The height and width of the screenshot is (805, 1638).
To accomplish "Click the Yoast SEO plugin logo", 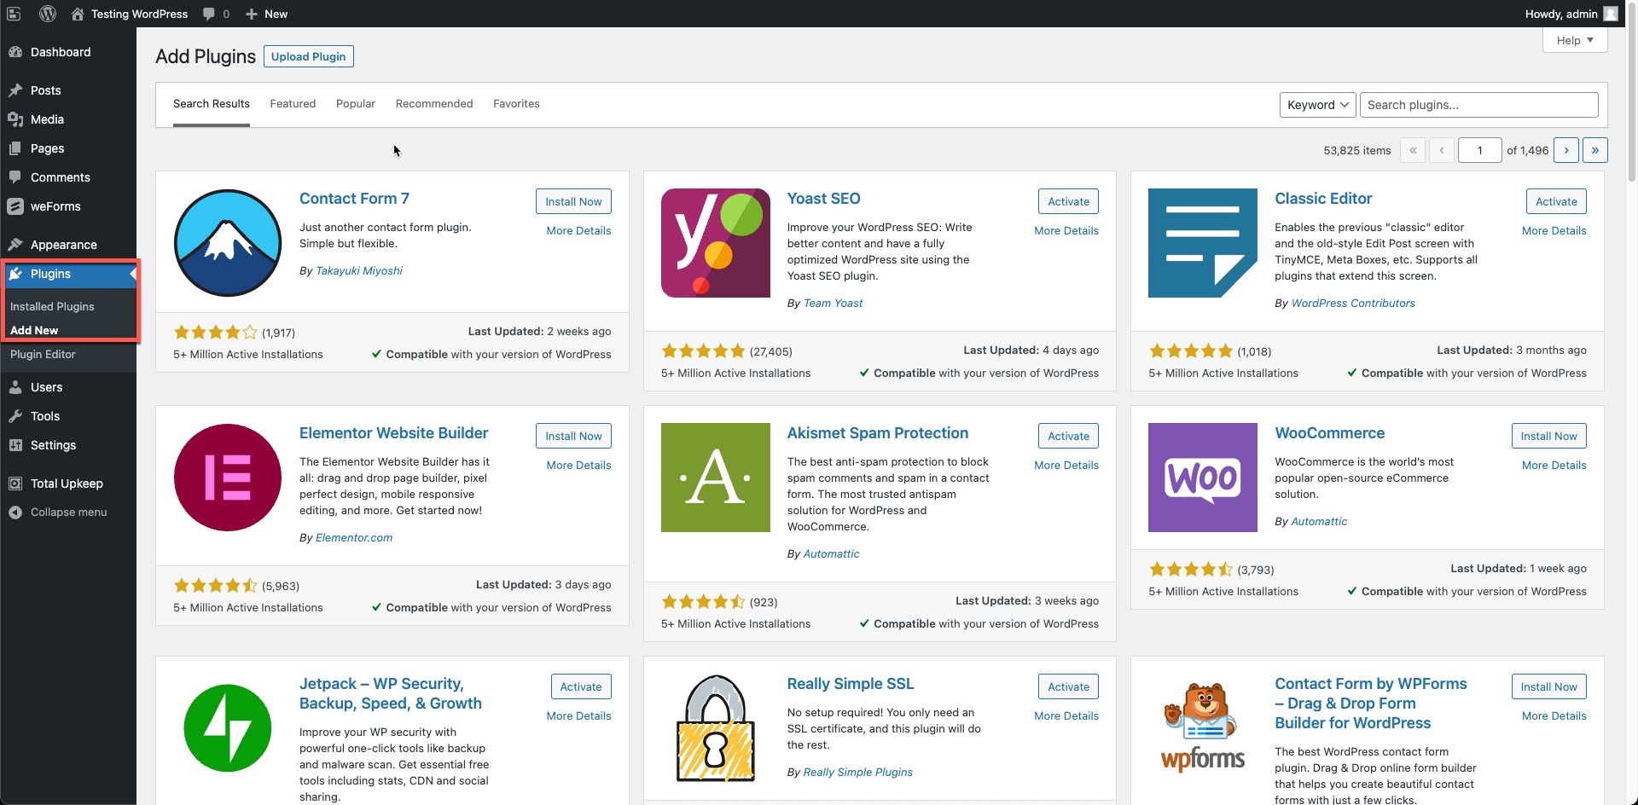I will (x=715, y=243).
